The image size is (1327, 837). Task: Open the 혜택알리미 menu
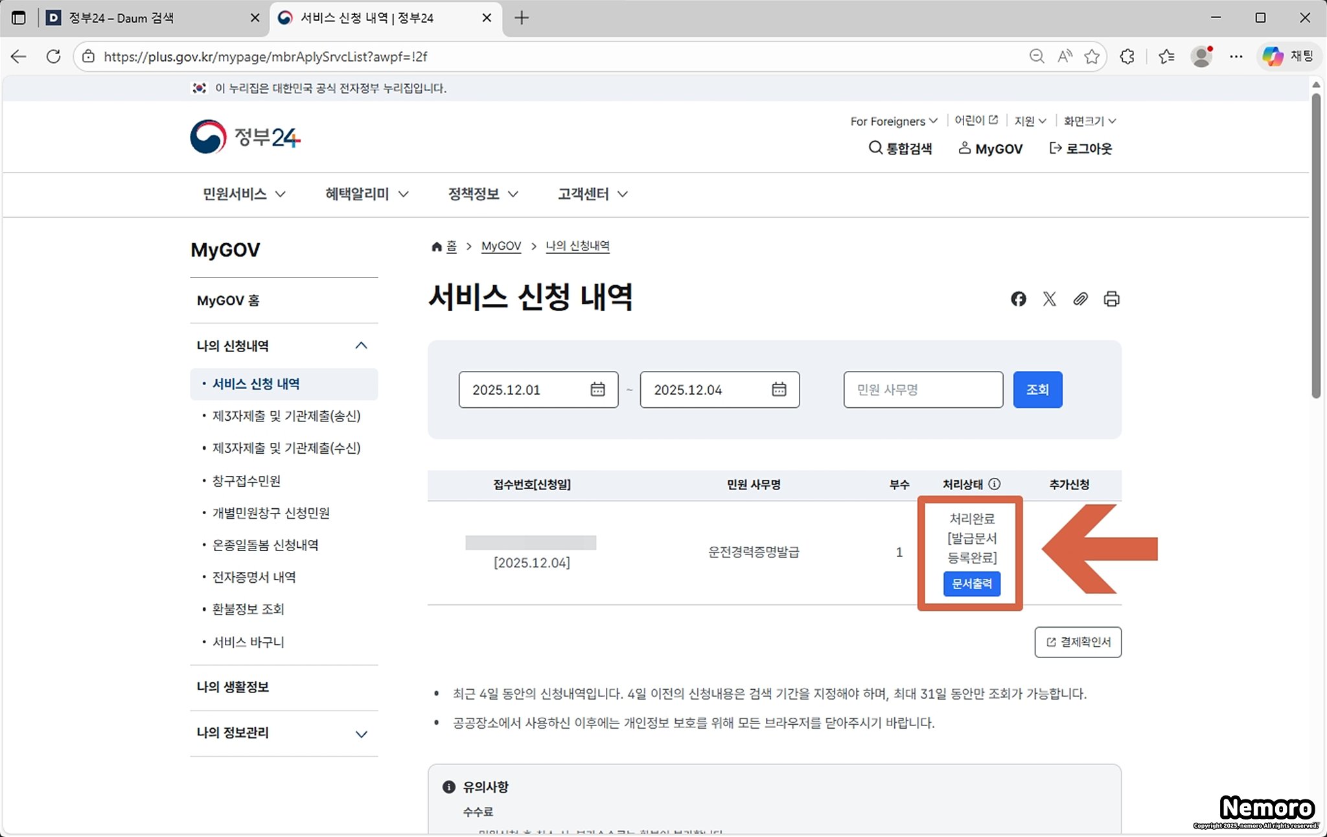pyautogui.click(x=366, y=194)
